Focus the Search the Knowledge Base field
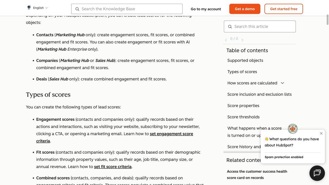The width and height of the screenshot is (329, 185). 127,9
